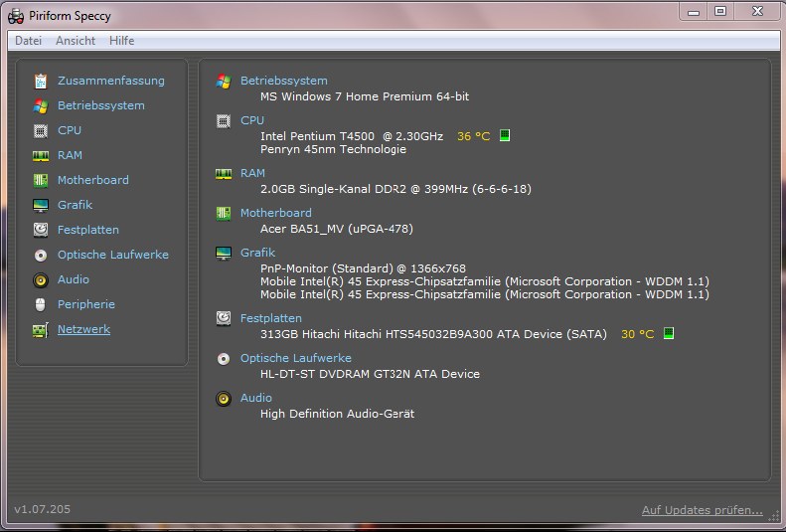Click Grafik heading in summary panel
Screen dimensions: 786x532
click(257, 253)
